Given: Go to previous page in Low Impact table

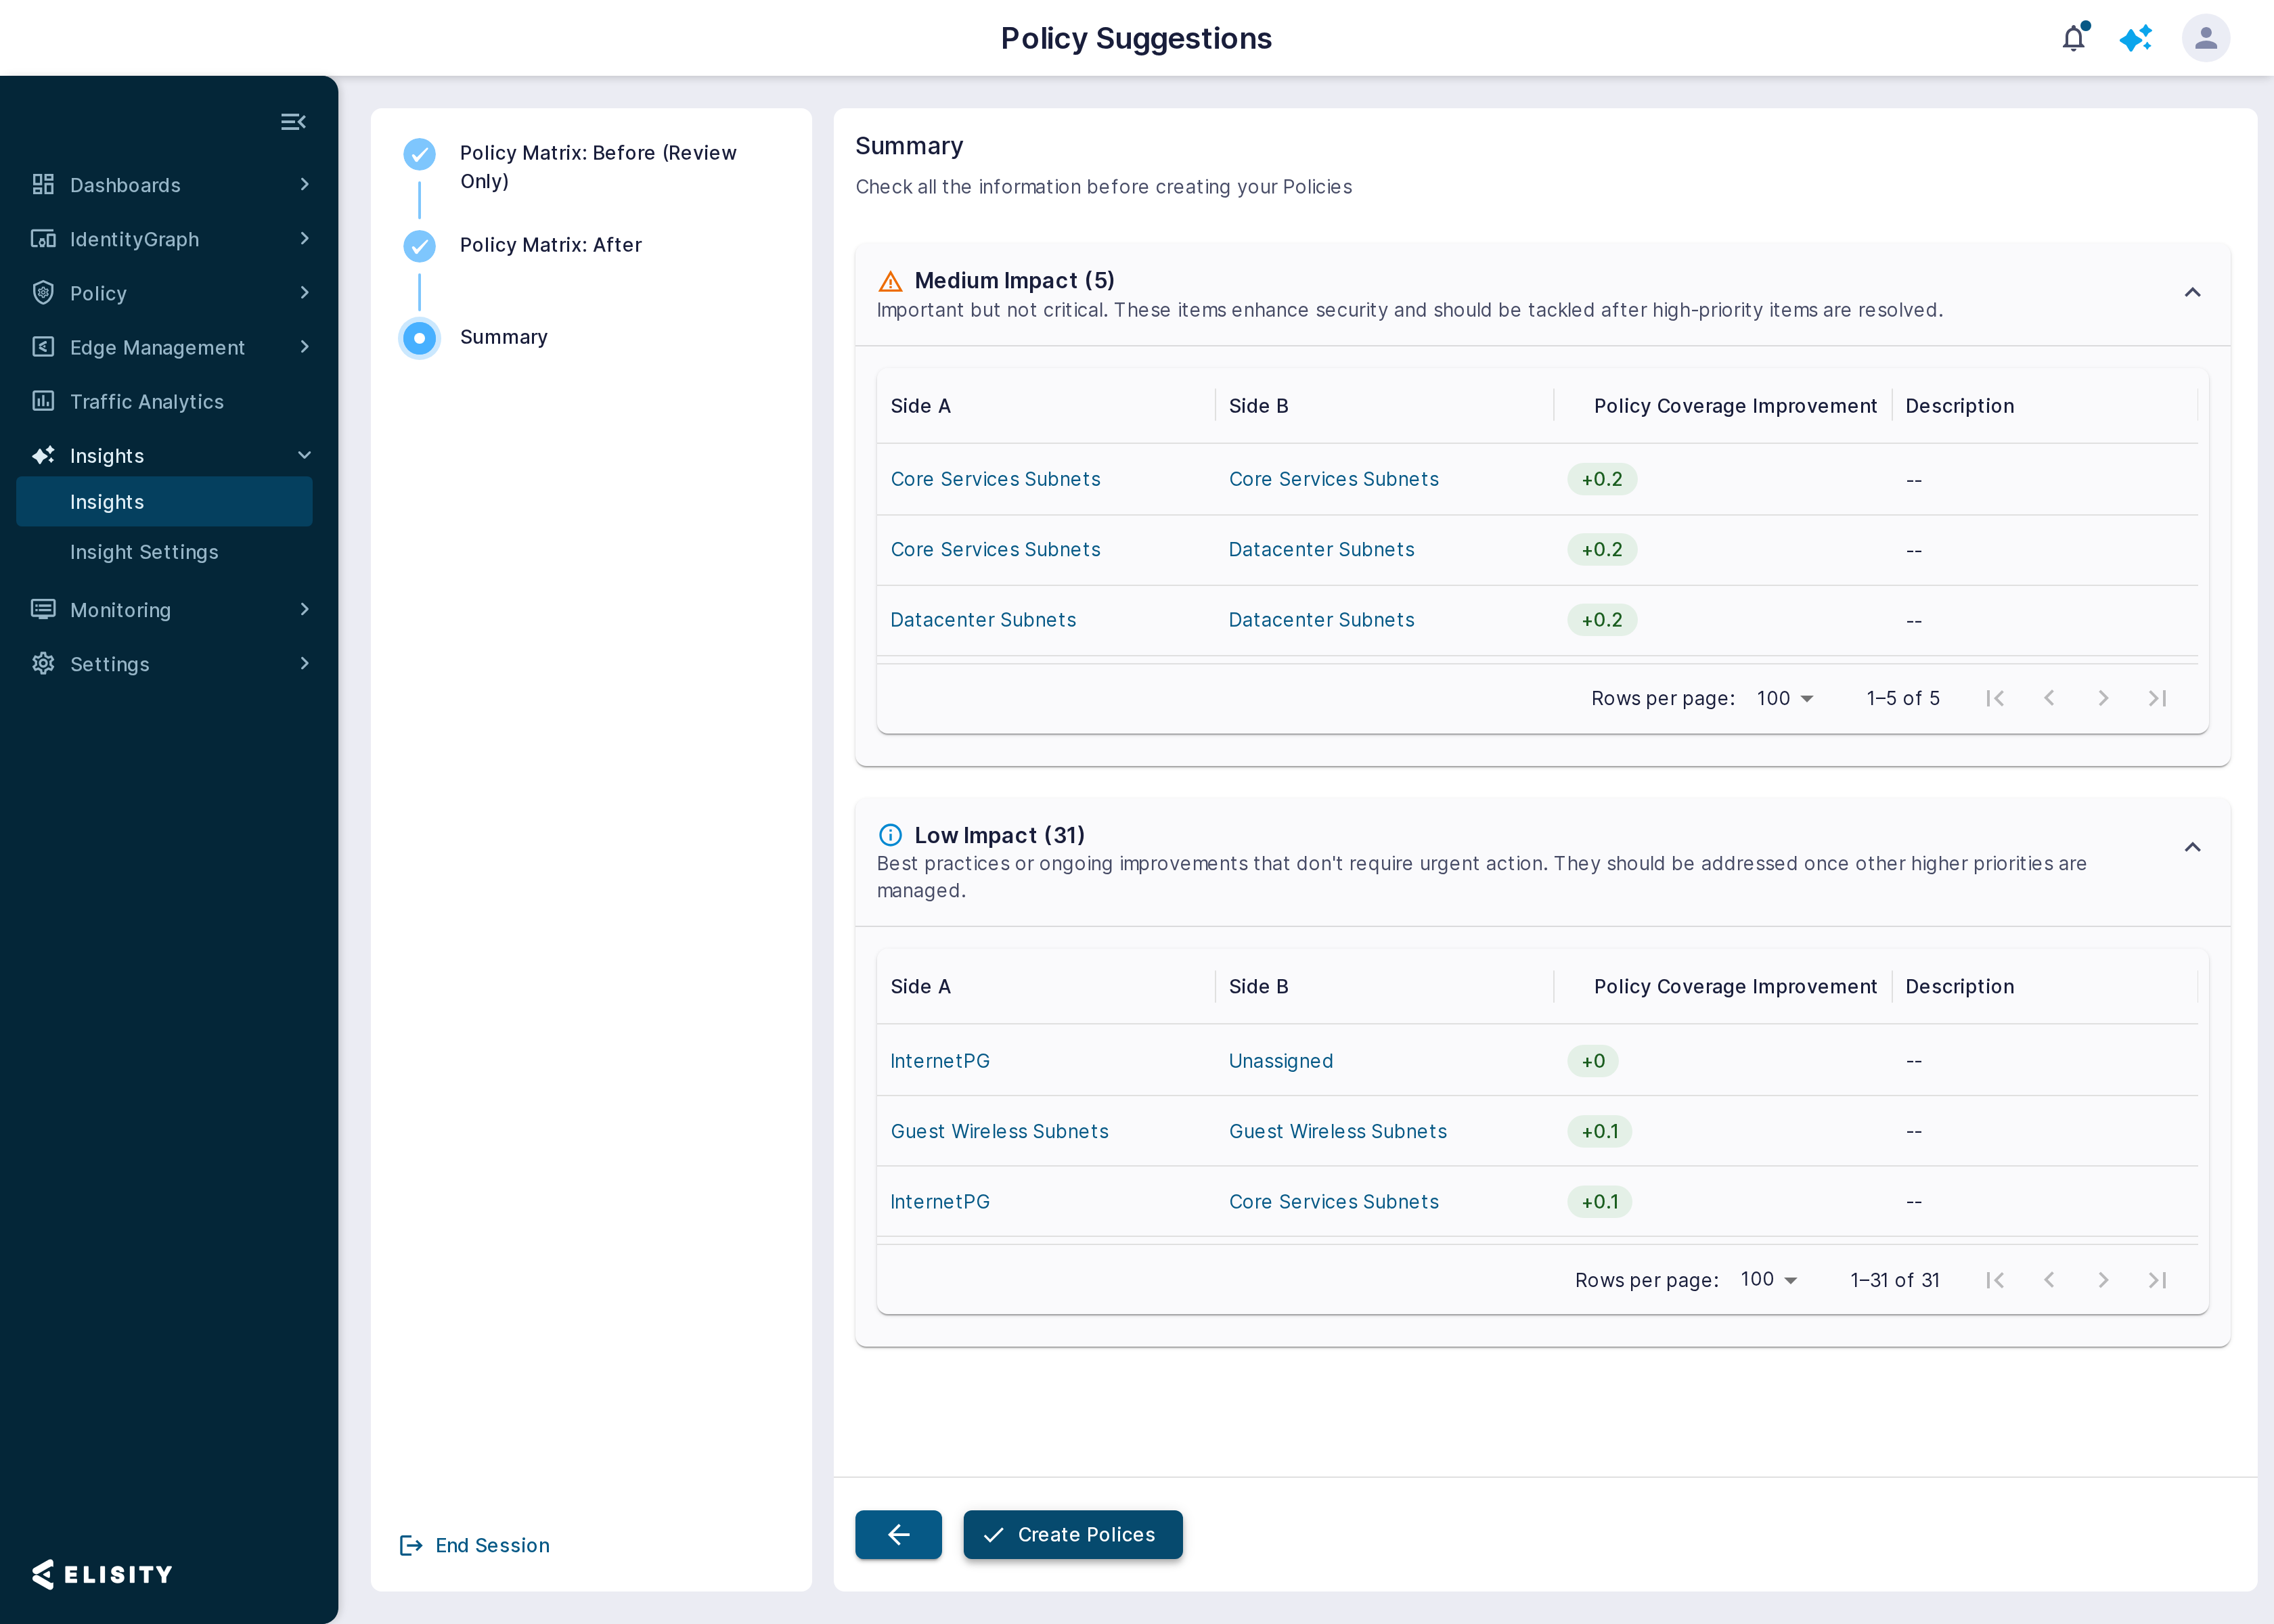Looking at the screenshot, I should coord(2049,1279).
